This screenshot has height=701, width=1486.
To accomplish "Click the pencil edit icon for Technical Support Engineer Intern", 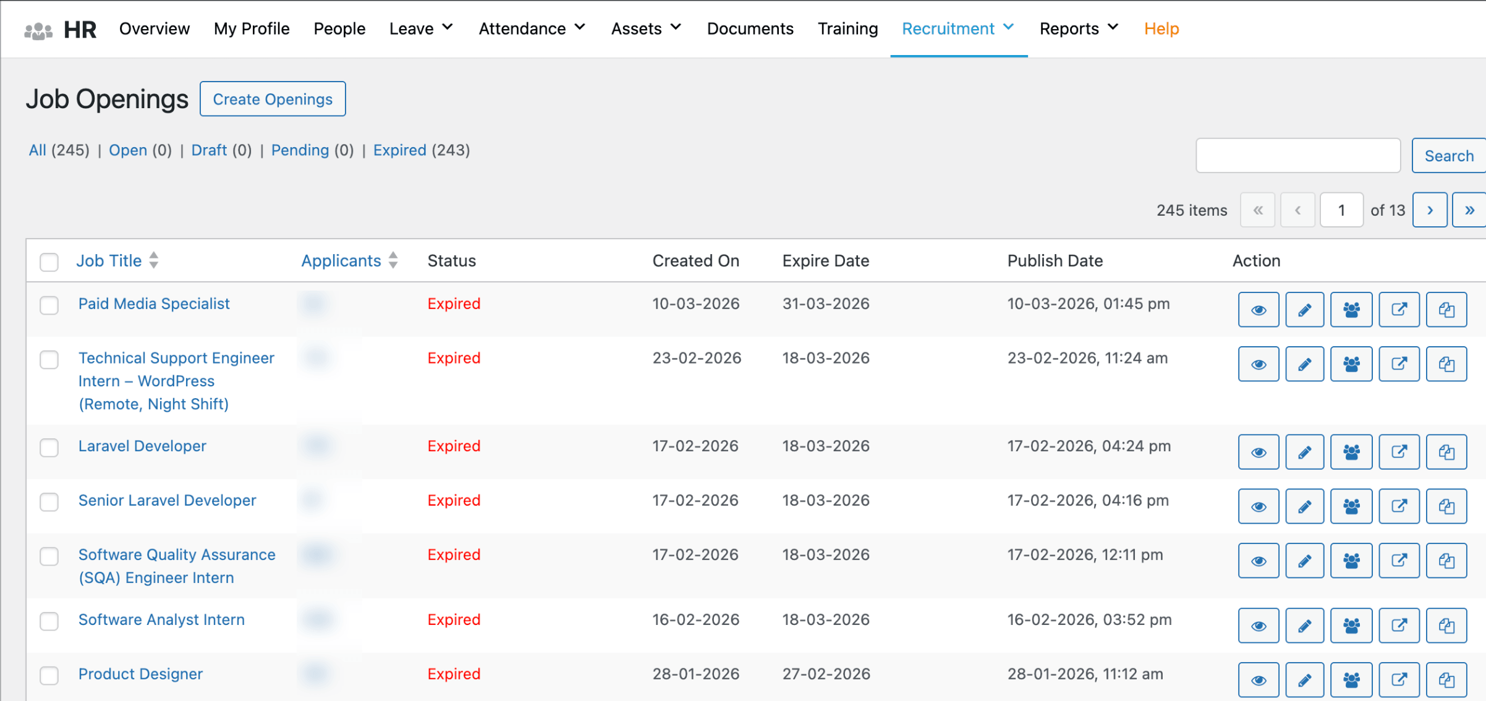I will [1304, 364].
